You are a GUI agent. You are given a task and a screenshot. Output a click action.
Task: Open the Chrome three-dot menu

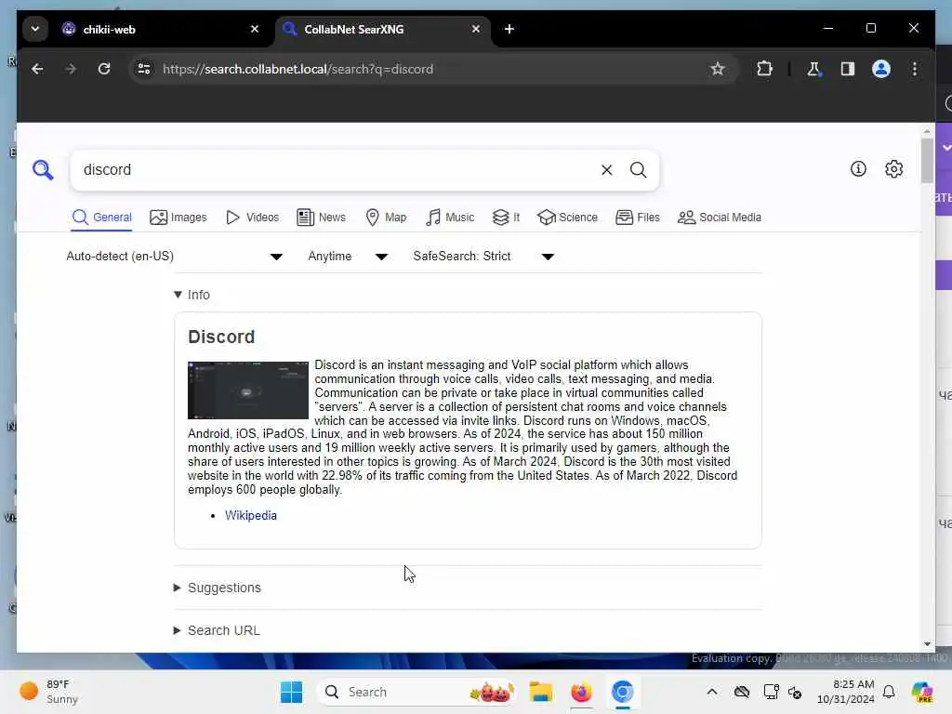(915, 69)
